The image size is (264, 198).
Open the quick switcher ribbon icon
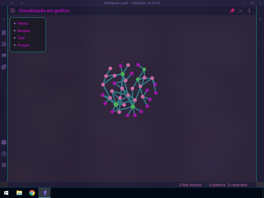(4, 33)
